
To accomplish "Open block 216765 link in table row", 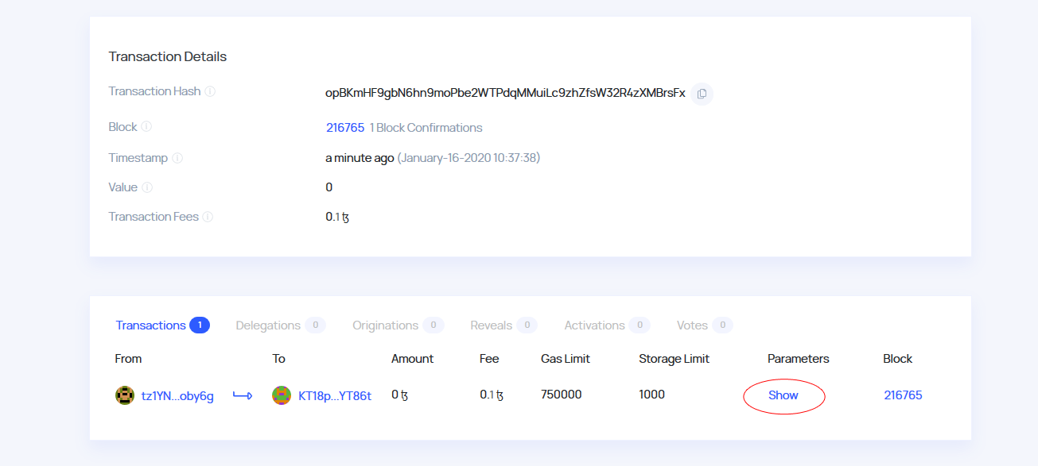I will pyautogui.click(x=903, y=395).
